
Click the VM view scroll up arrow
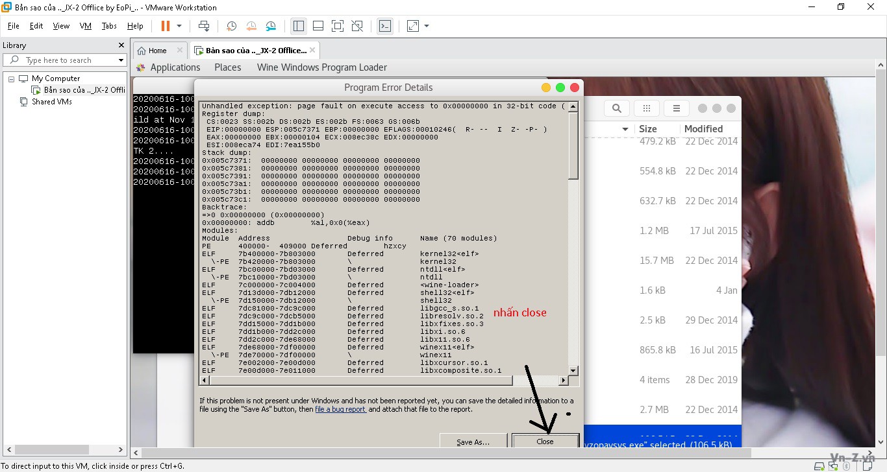pos(881,65)
